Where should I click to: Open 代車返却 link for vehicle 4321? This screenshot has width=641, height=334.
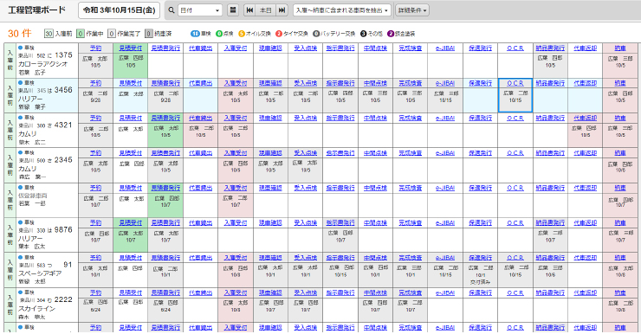585,118
